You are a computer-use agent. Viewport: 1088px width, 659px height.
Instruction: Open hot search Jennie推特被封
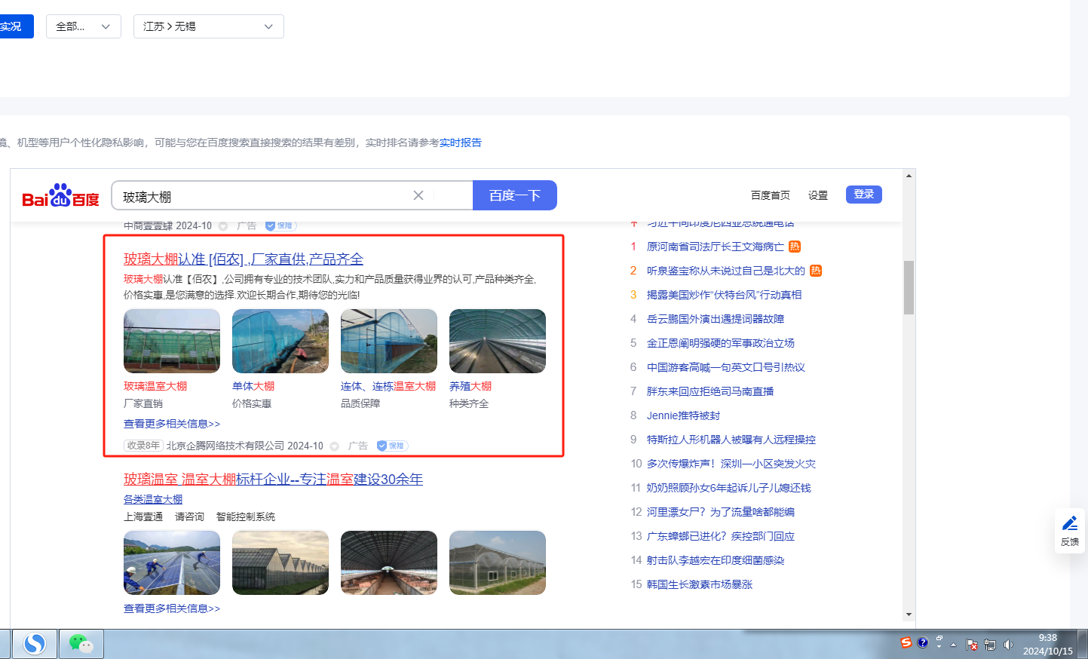(684, 415)
